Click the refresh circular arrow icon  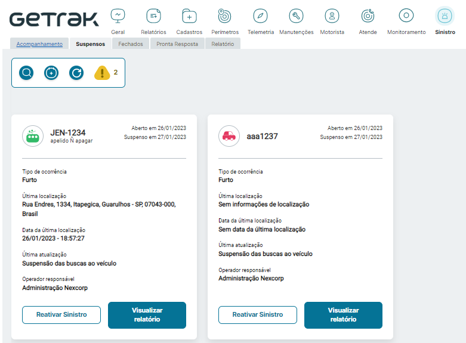coord(76,73)
